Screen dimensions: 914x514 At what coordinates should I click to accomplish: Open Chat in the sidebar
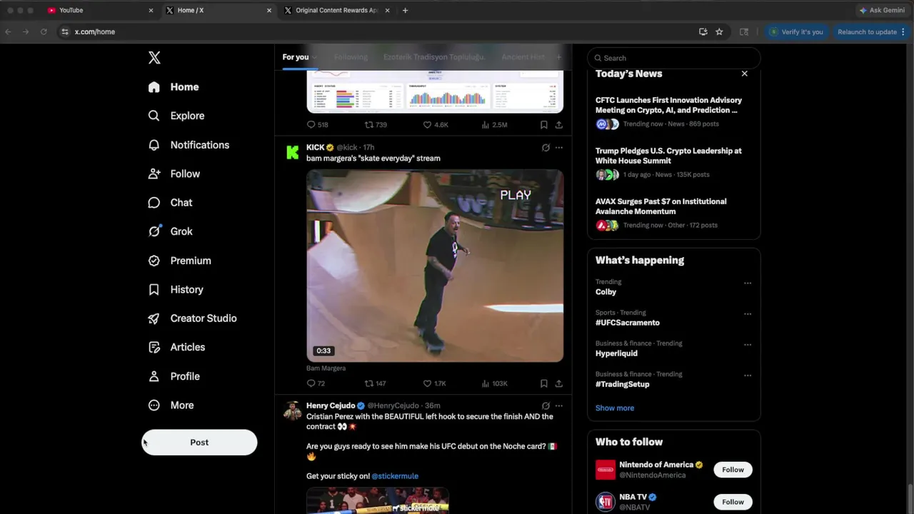pyautogui.click(x=170, y=203)
